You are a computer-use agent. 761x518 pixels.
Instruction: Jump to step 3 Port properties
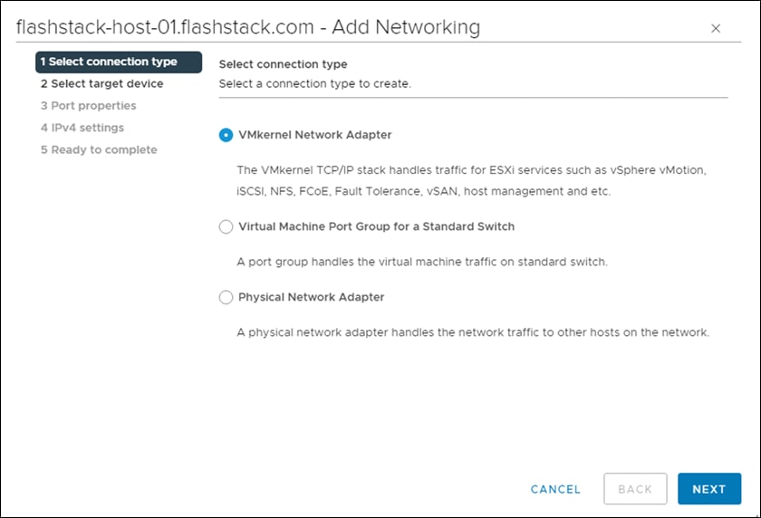click(88, 106)
